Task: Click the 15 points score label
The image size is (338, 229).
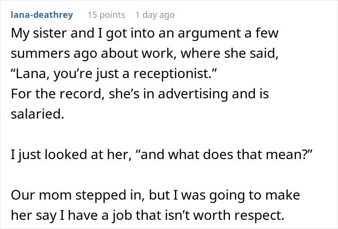Action: (x=106, y=15)
